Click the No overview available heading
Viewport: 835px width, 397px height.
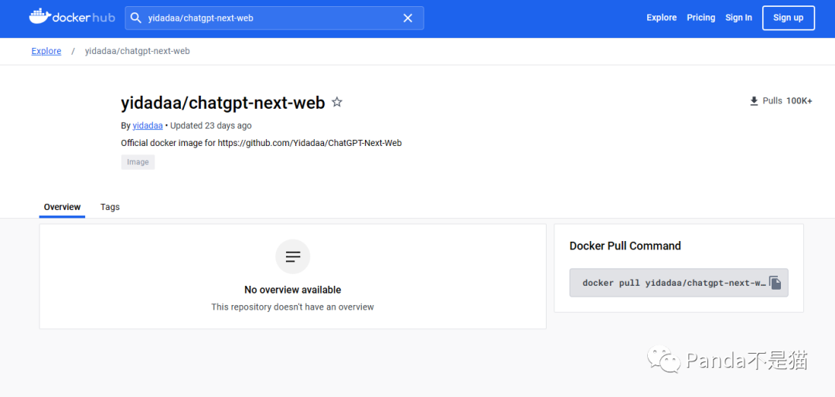click(x=293, y=290)
